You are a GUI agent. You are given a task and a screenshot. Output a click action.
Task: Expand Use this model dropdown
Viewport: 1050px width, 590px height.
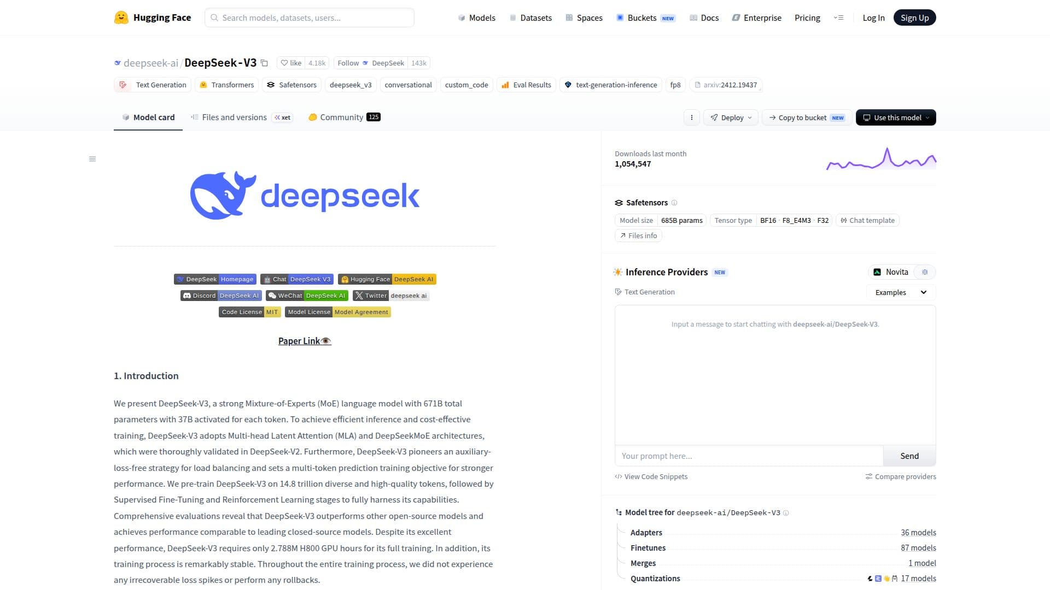pyautogui.click(x=896, y=117)
